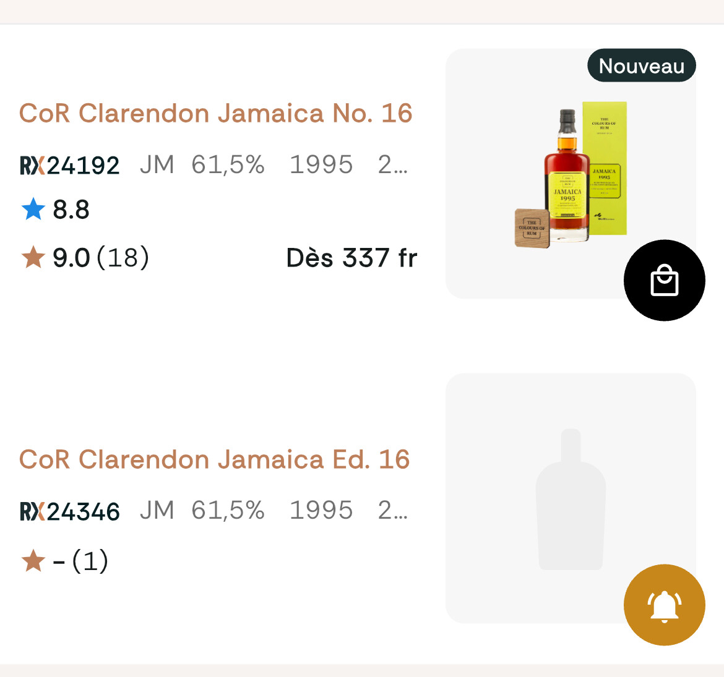
Task: Click the RX logo before 24192
Action: coord(33,166)
